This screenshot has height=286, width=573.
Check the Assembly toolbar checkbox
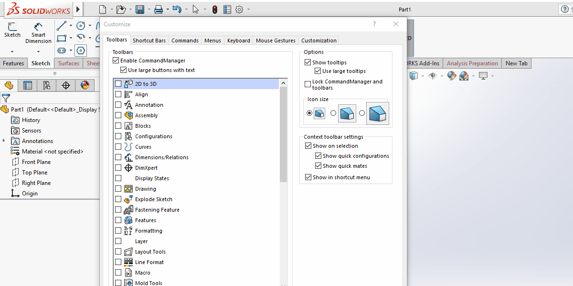118,115
